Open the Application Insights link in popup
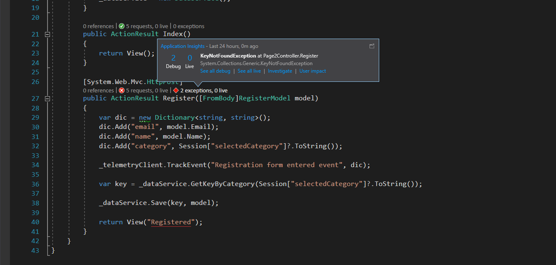Screen dimensions: 556x265 click(x=183, y=46)
